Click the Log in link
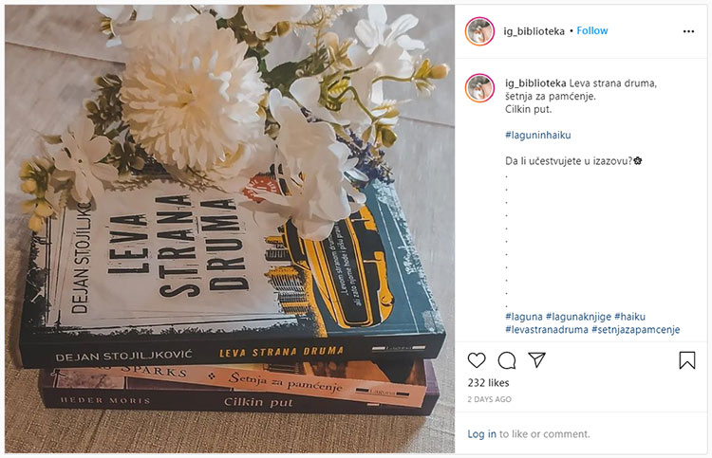 (x=481, y=434)
